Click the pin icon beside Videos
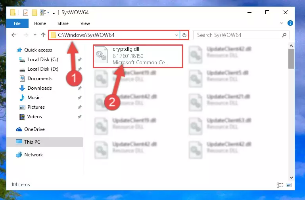The width and height of the screenshot is (305, 200). 80,117
